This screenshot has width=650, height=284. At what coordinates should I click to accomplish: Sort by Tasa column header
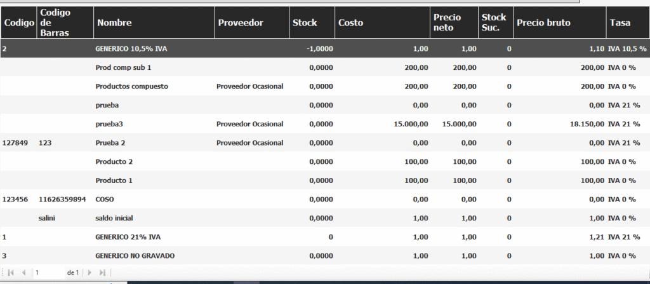point(620,23)
